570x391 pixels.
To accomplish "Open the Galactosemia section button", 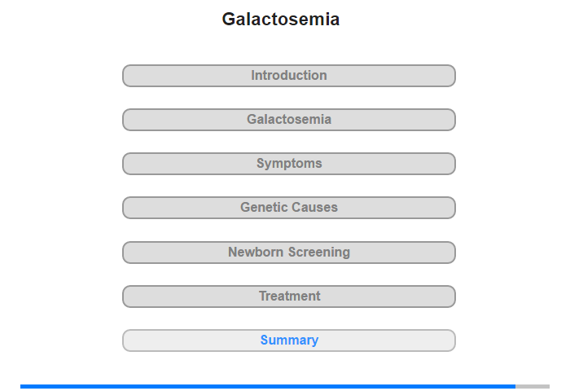I will [289, 120].
